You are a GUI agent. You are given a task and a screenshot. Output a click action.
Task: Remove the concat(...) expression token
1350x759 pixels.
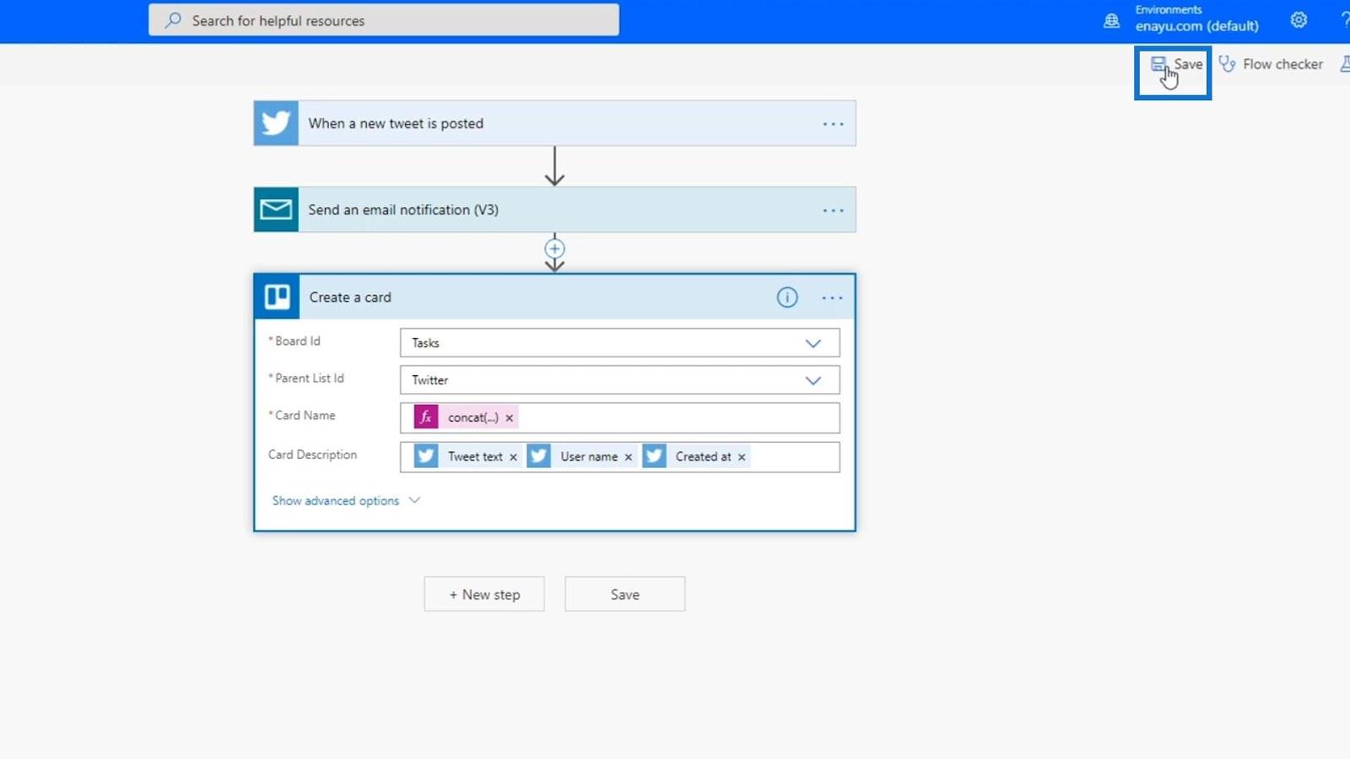pyautogui.click(x=509, y=417)
